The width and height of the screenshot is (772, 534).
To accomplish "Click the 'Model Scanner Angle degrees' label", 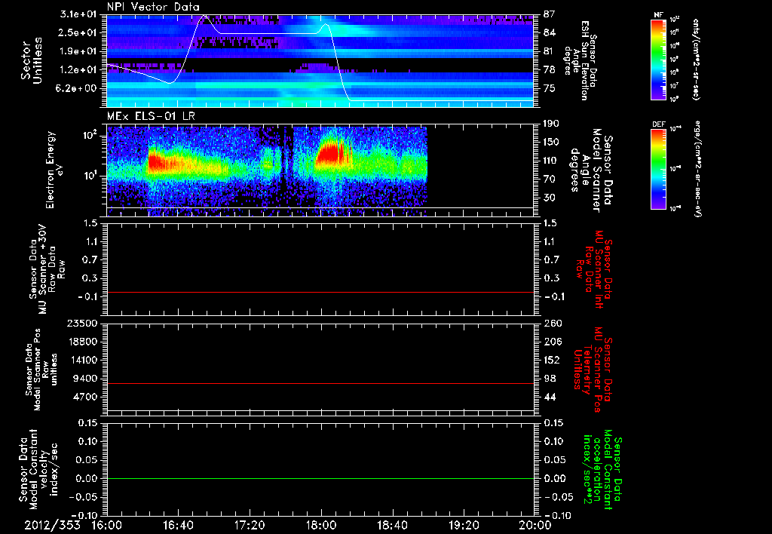I will tap(591, 170).
